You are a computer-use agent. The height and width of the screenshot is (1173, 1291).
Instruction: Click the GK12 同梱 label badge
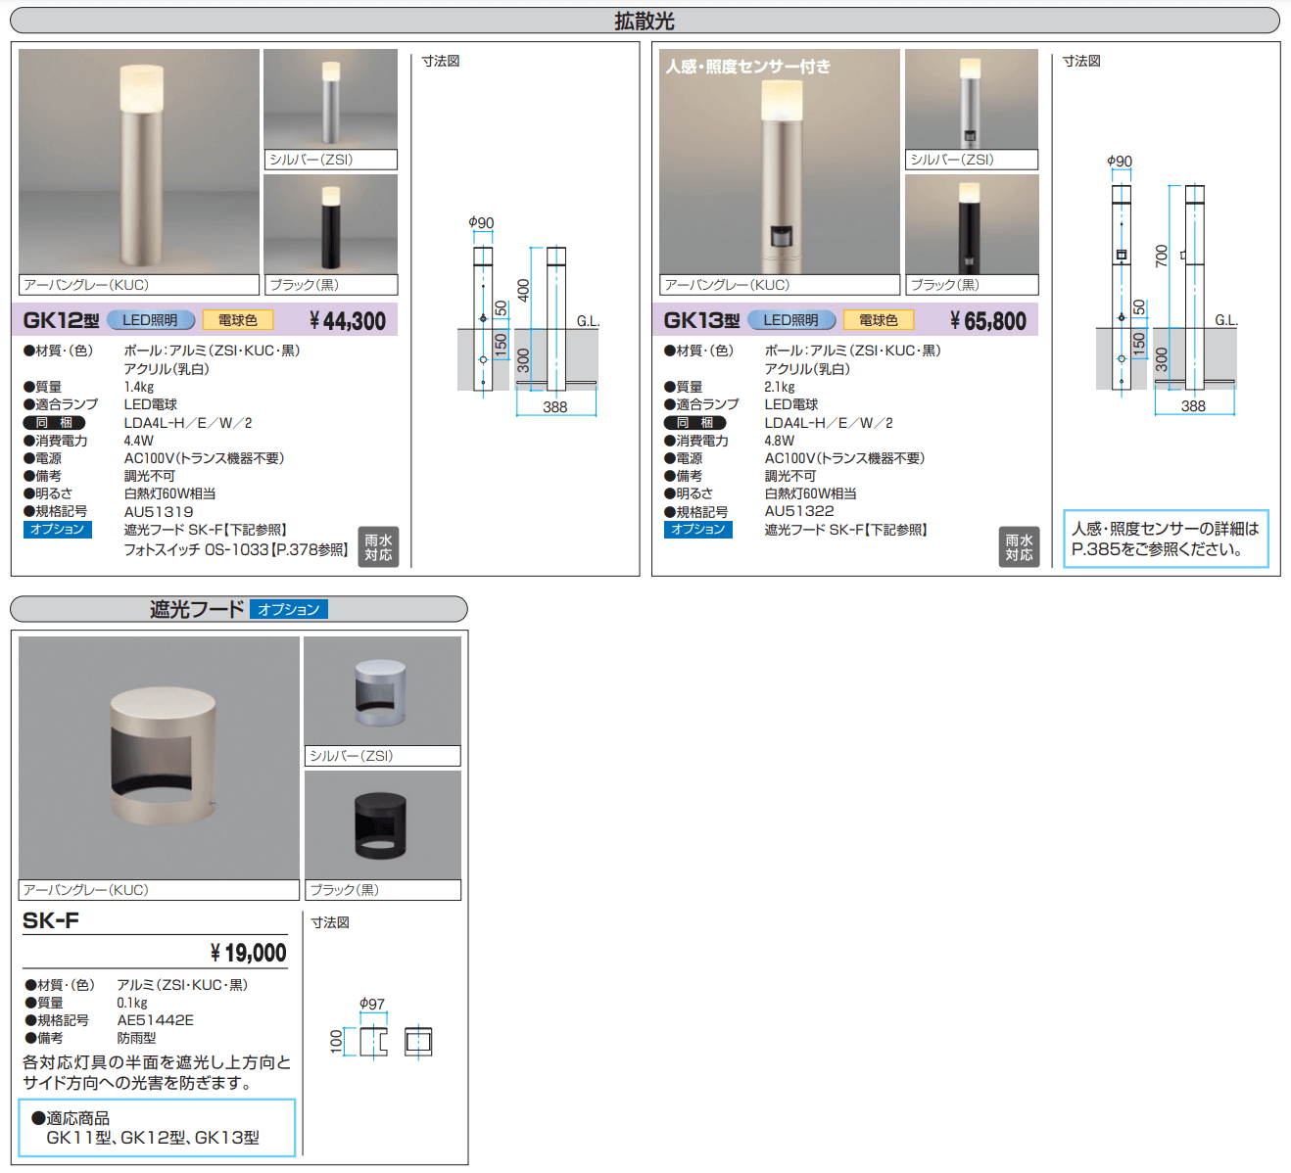click(54, 423)
